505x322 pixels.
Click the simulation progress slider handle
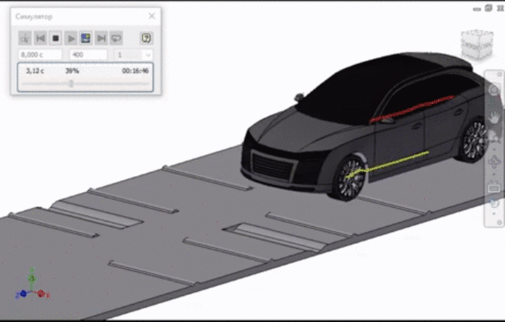(71, 83)
